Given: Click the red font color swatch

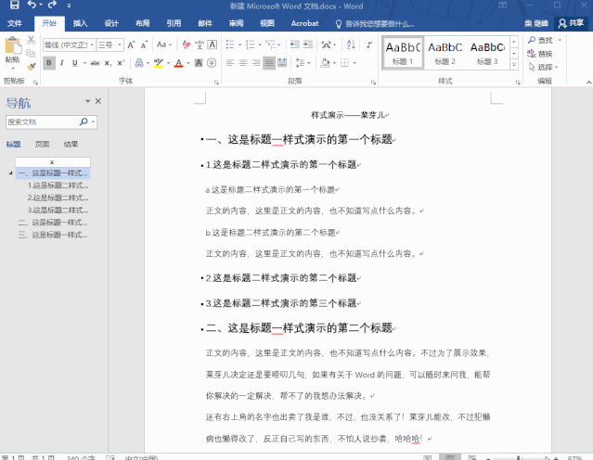Looking at the screenshot, I should click(179, 64).
